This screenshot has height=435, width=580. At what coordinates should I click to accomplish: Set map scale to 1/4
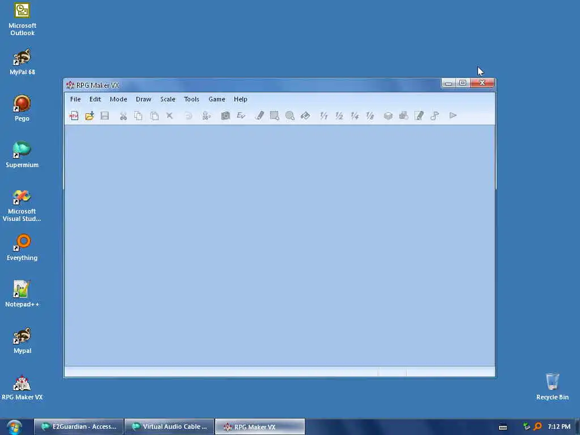[x=355, y=116]
